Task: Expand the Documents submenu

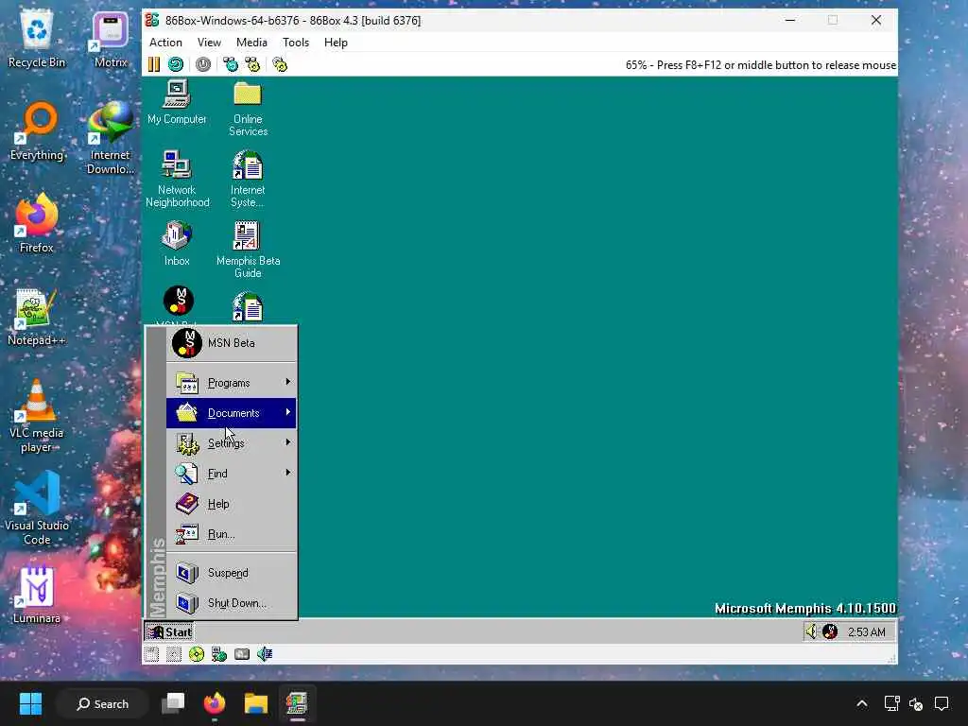Action: (x=232, y=413)
